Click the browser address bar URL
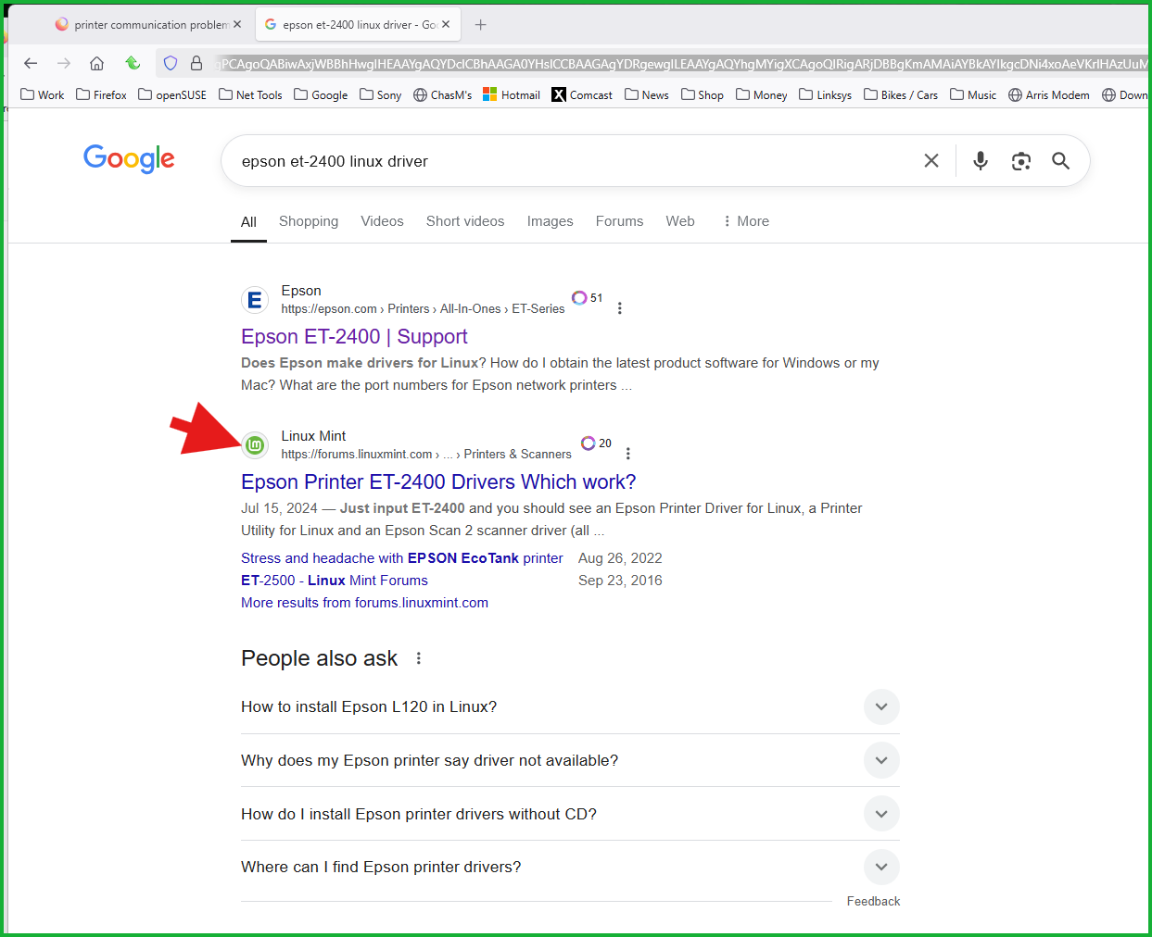 pyautogui.click(x=681, y=64)
